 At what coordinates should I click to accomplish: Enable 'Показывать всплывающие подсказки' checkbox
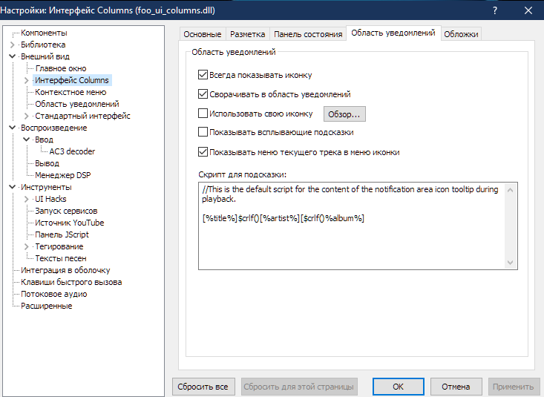pos(203,132)
